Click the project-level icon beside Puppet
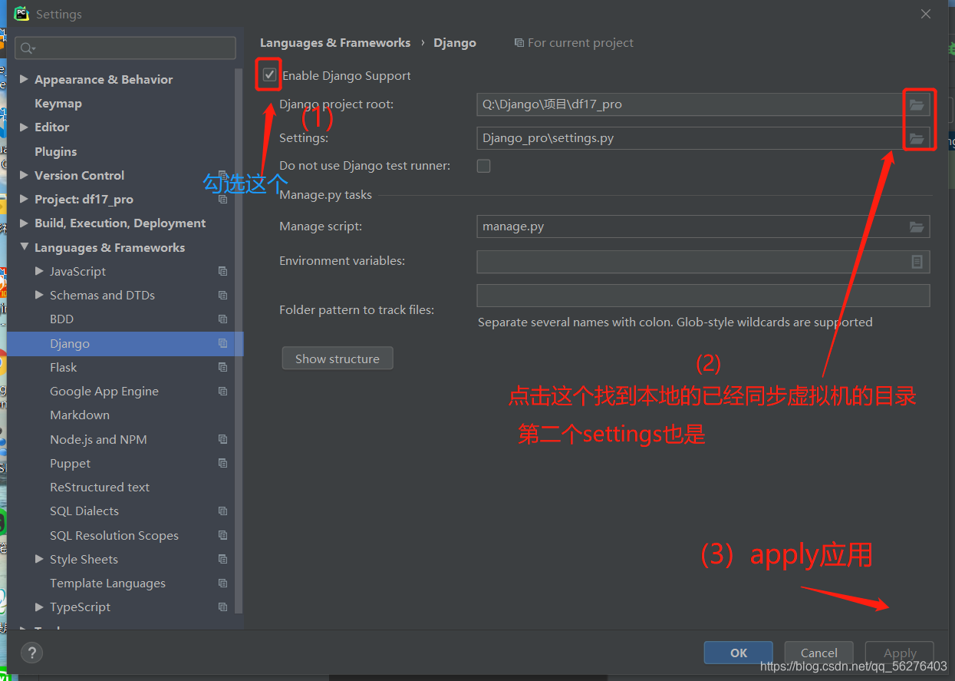 (222, 464)
